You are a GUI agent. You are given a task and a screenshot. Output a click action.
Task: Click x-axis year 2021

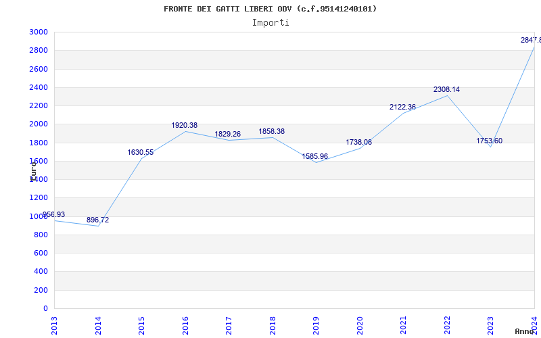click(403, 325)
